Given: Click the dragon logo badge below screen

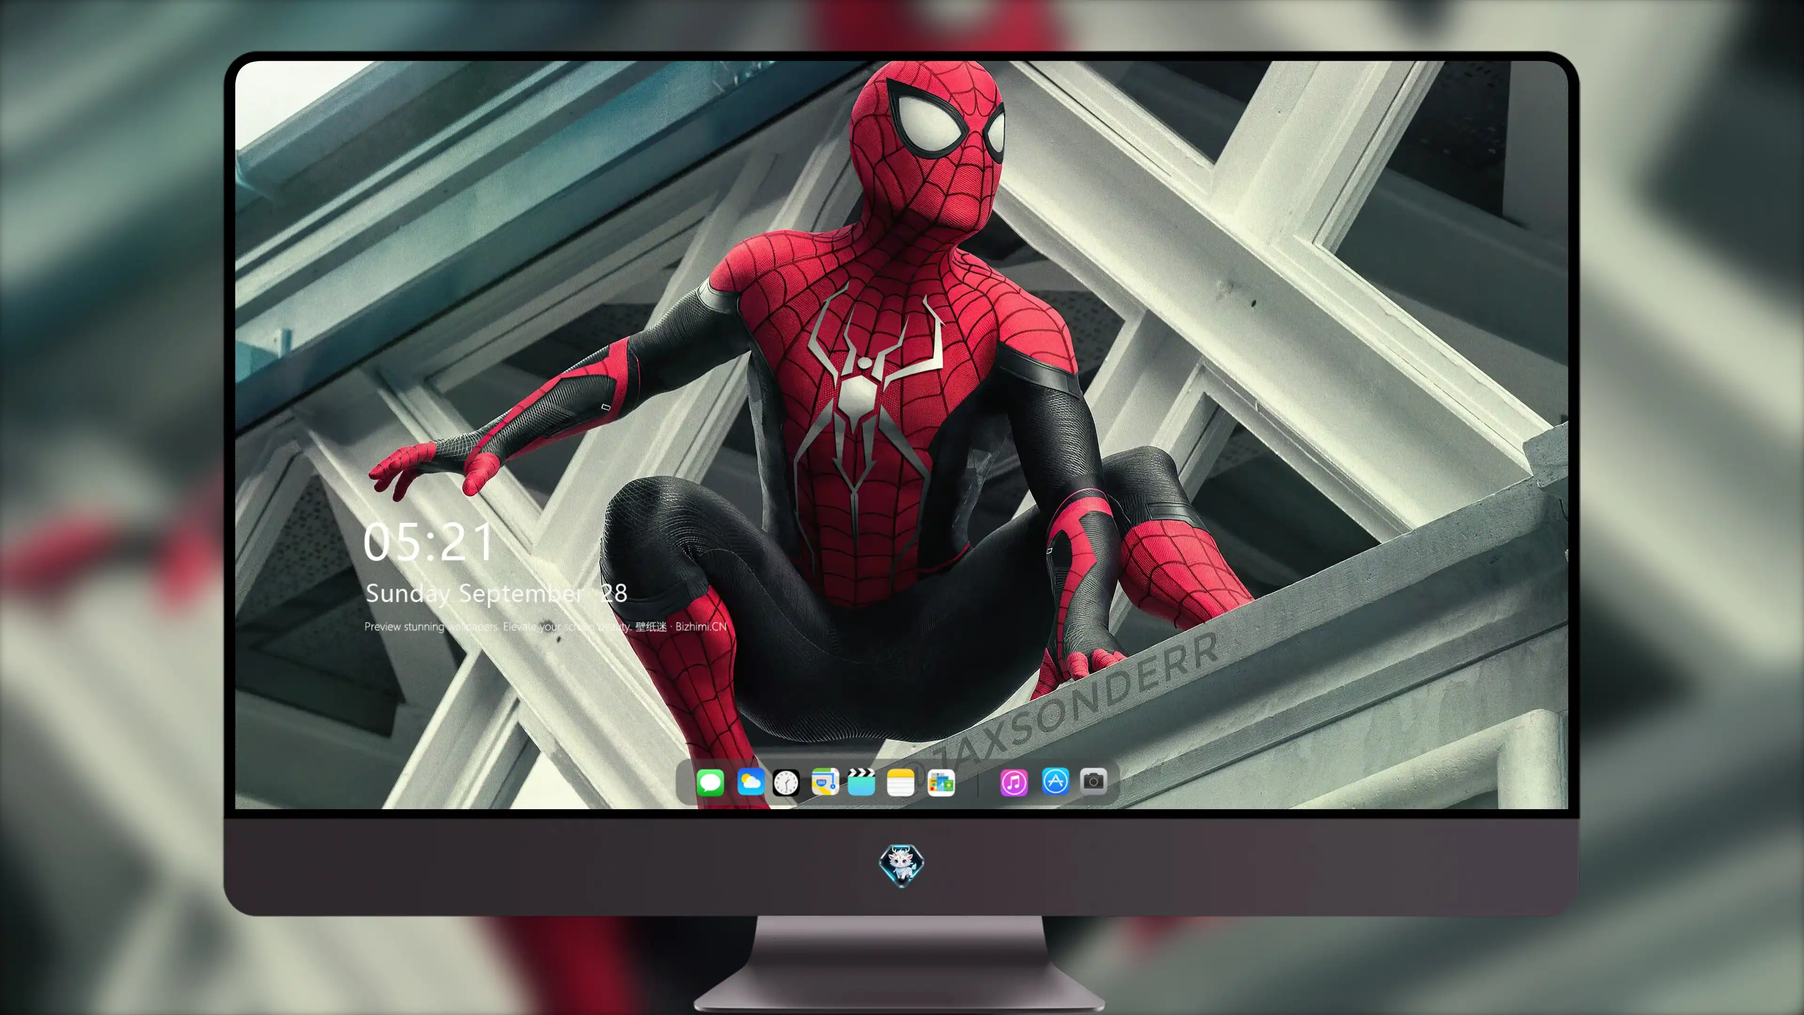Looking at the screenshot, I should point(902,865).
